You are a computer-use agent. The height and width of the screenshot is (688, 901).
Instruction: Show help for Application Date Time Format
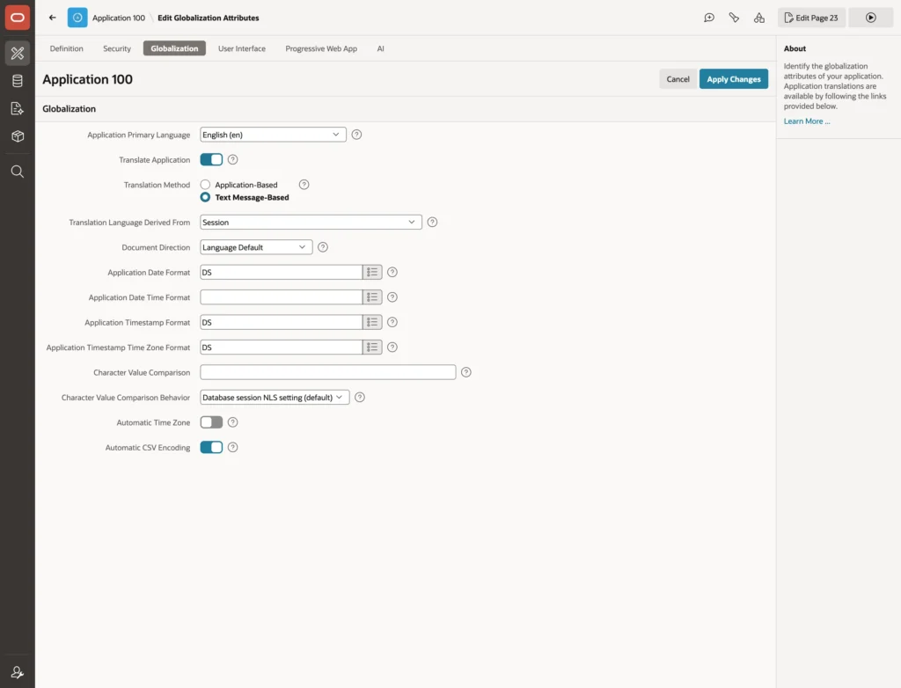click(x=392, y=297)
